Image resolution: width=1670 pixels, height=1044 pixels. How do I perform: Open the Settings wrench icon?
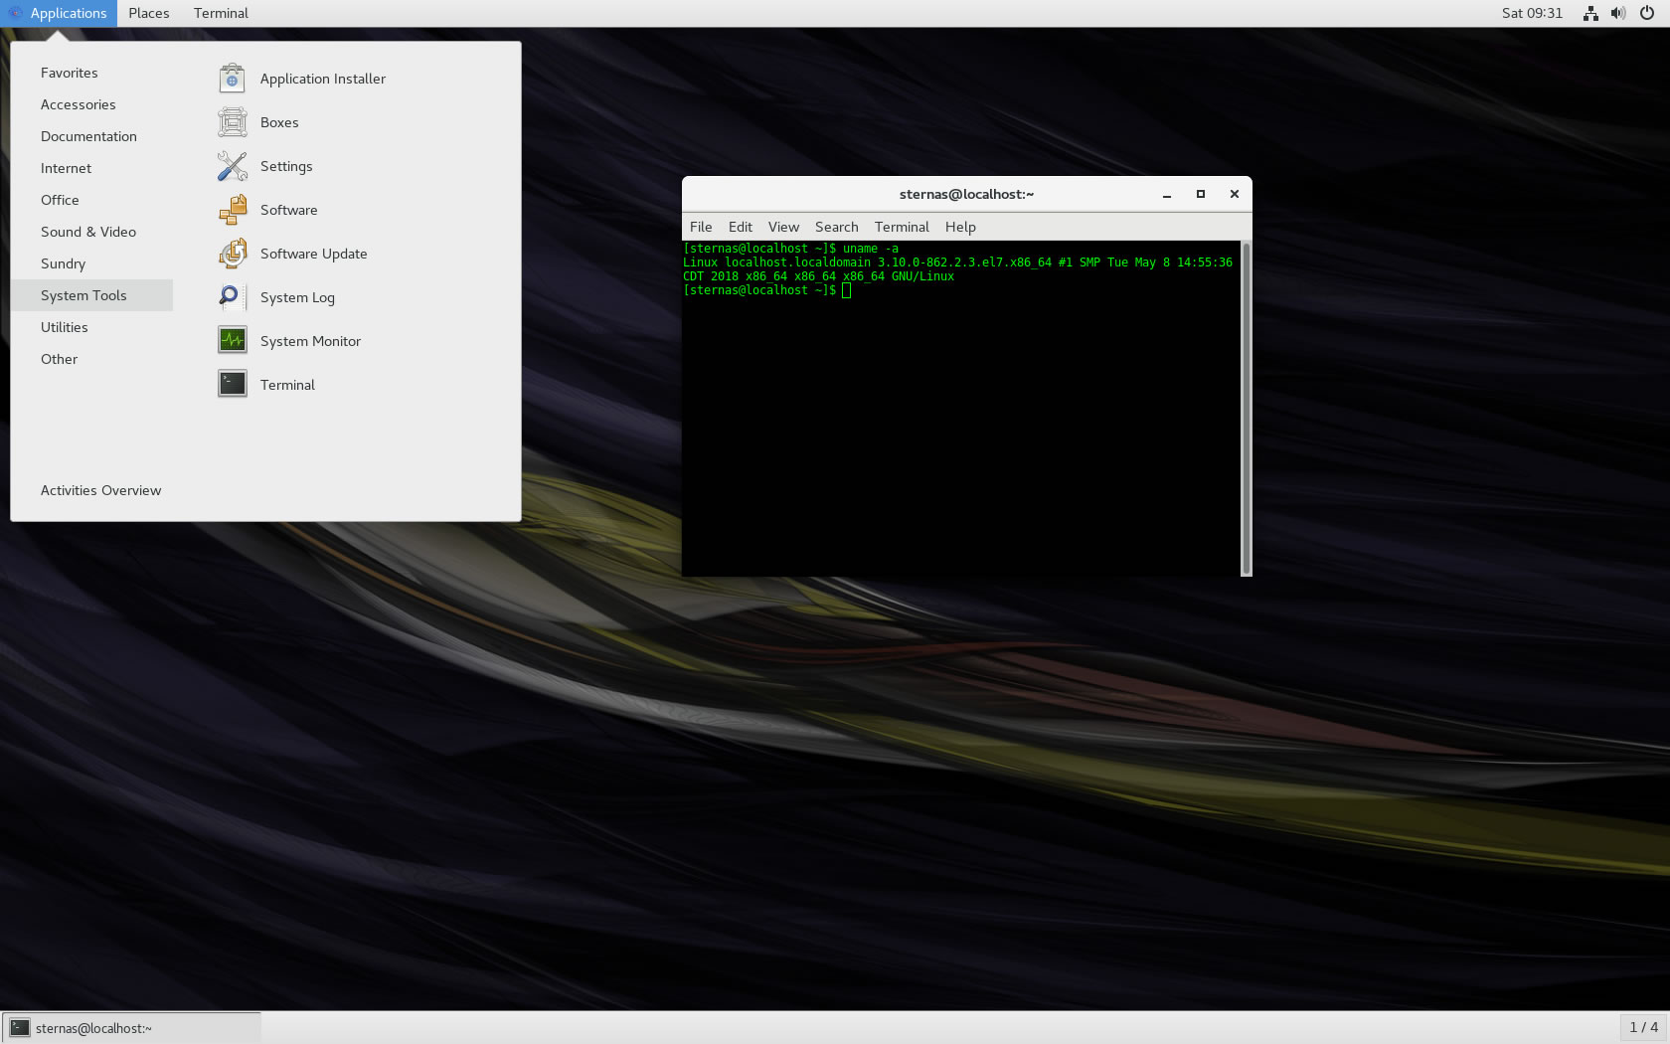232,166
